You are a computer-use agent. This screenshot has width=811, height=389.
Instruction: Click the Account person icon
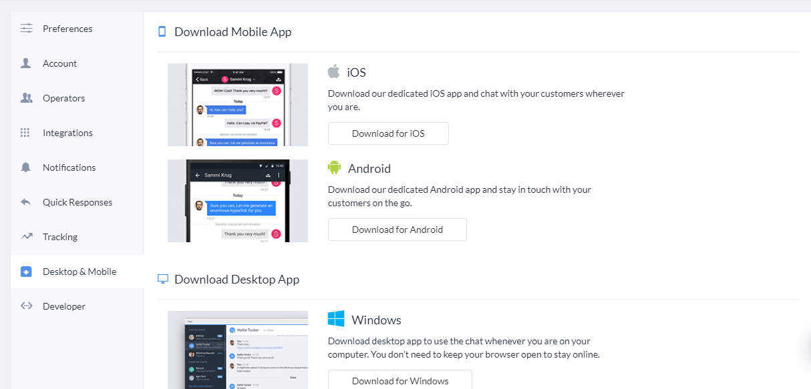[x=26, y=63]
